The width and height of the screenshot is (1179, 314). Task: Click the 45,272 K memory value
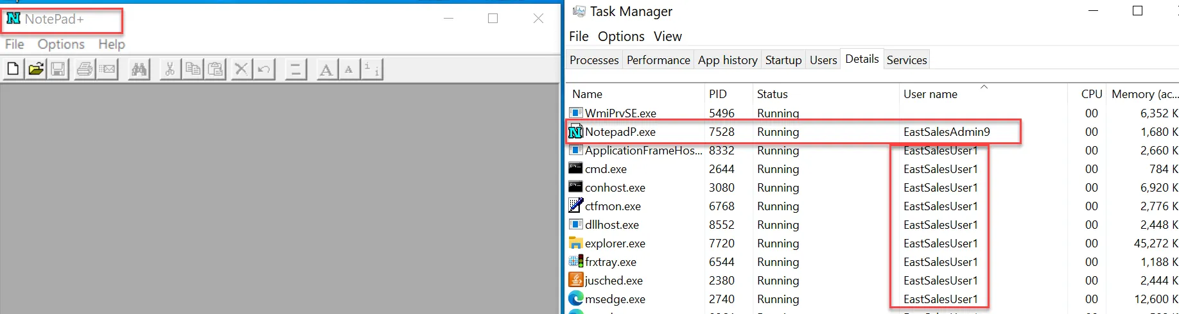point(1155,243)
